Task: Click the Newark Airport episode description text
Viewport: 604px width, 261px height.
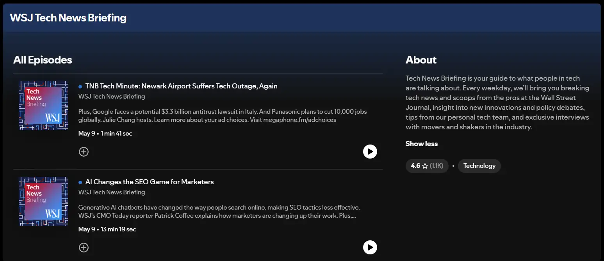Action: pyautogui.click(x=223, y=116)
